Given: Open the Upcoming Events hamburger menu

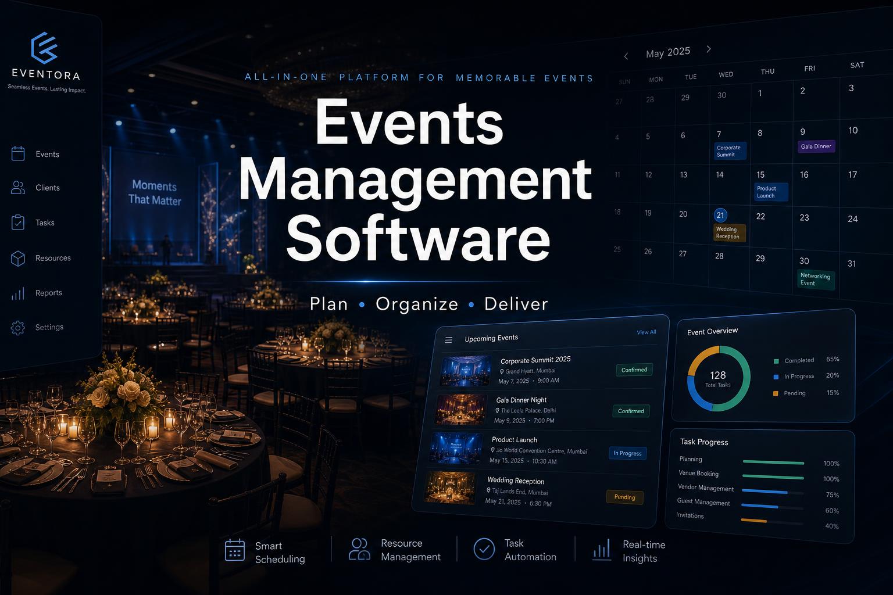Looking at the screenshot, I should 448,340.
